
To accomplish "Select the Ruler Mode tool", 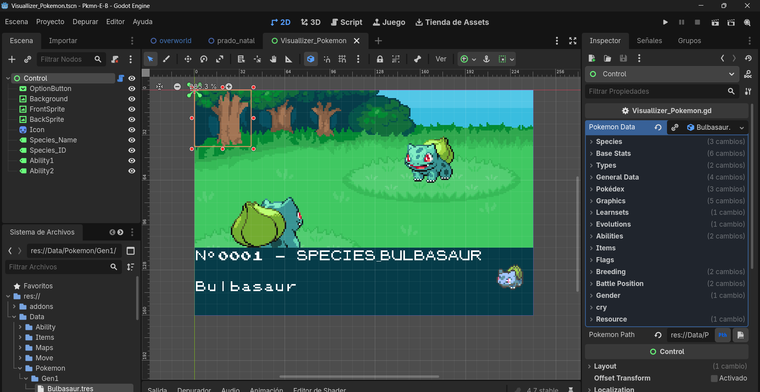I will tap(289, 59).
